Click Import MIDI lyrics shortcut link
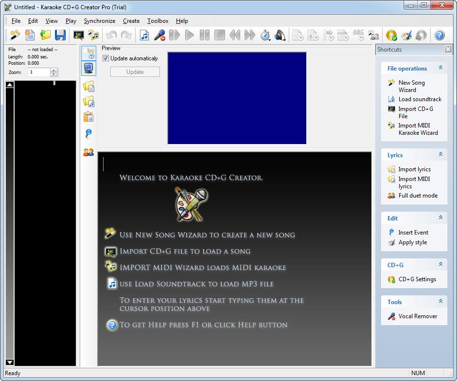 tap(414, 182)
